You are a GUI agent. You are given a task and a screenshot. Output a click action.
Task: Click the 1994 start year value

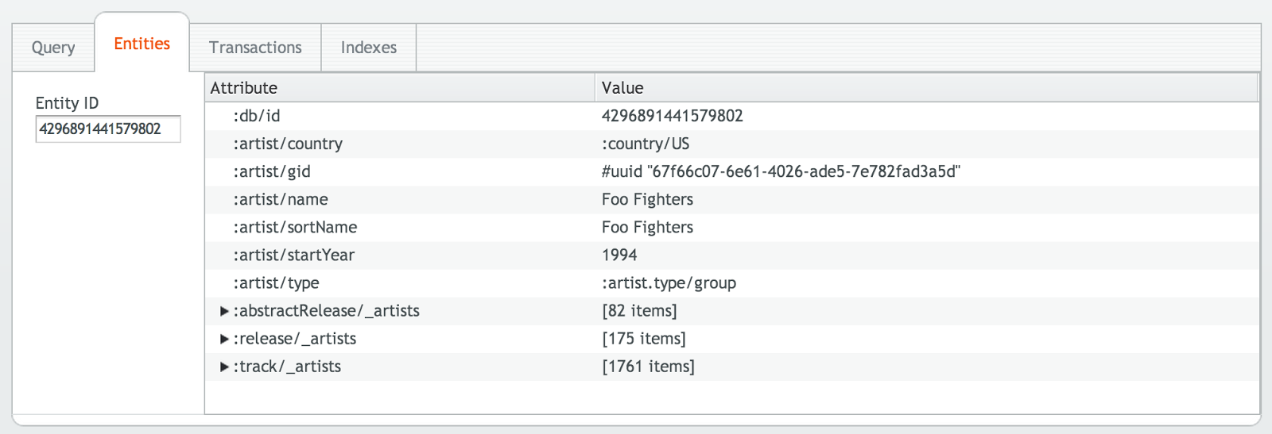click(619, 255)
